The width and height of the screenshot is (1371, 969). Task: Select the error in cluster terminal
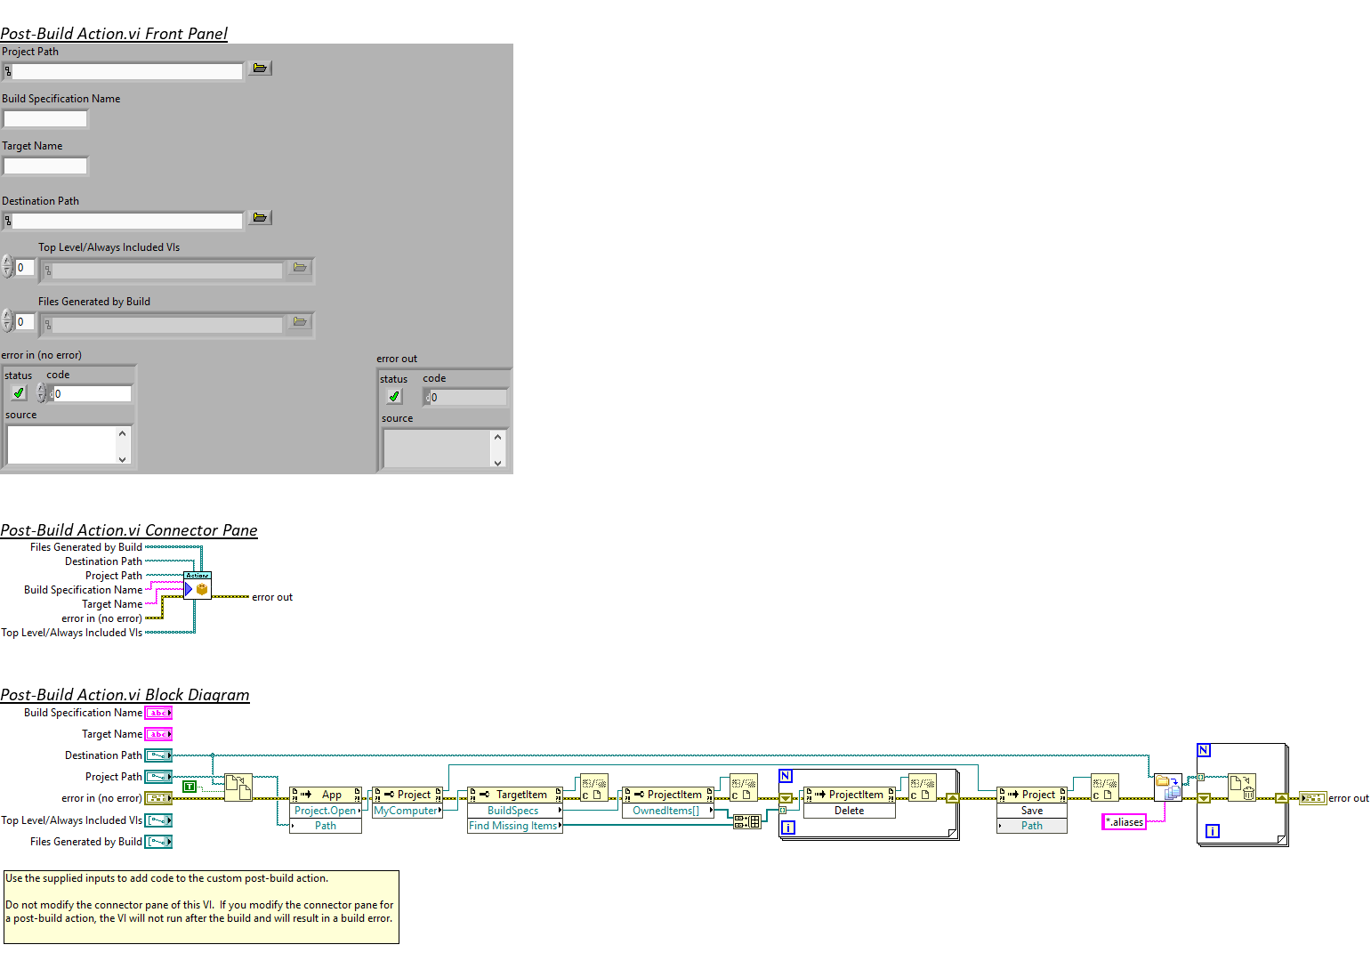point(158,798)
